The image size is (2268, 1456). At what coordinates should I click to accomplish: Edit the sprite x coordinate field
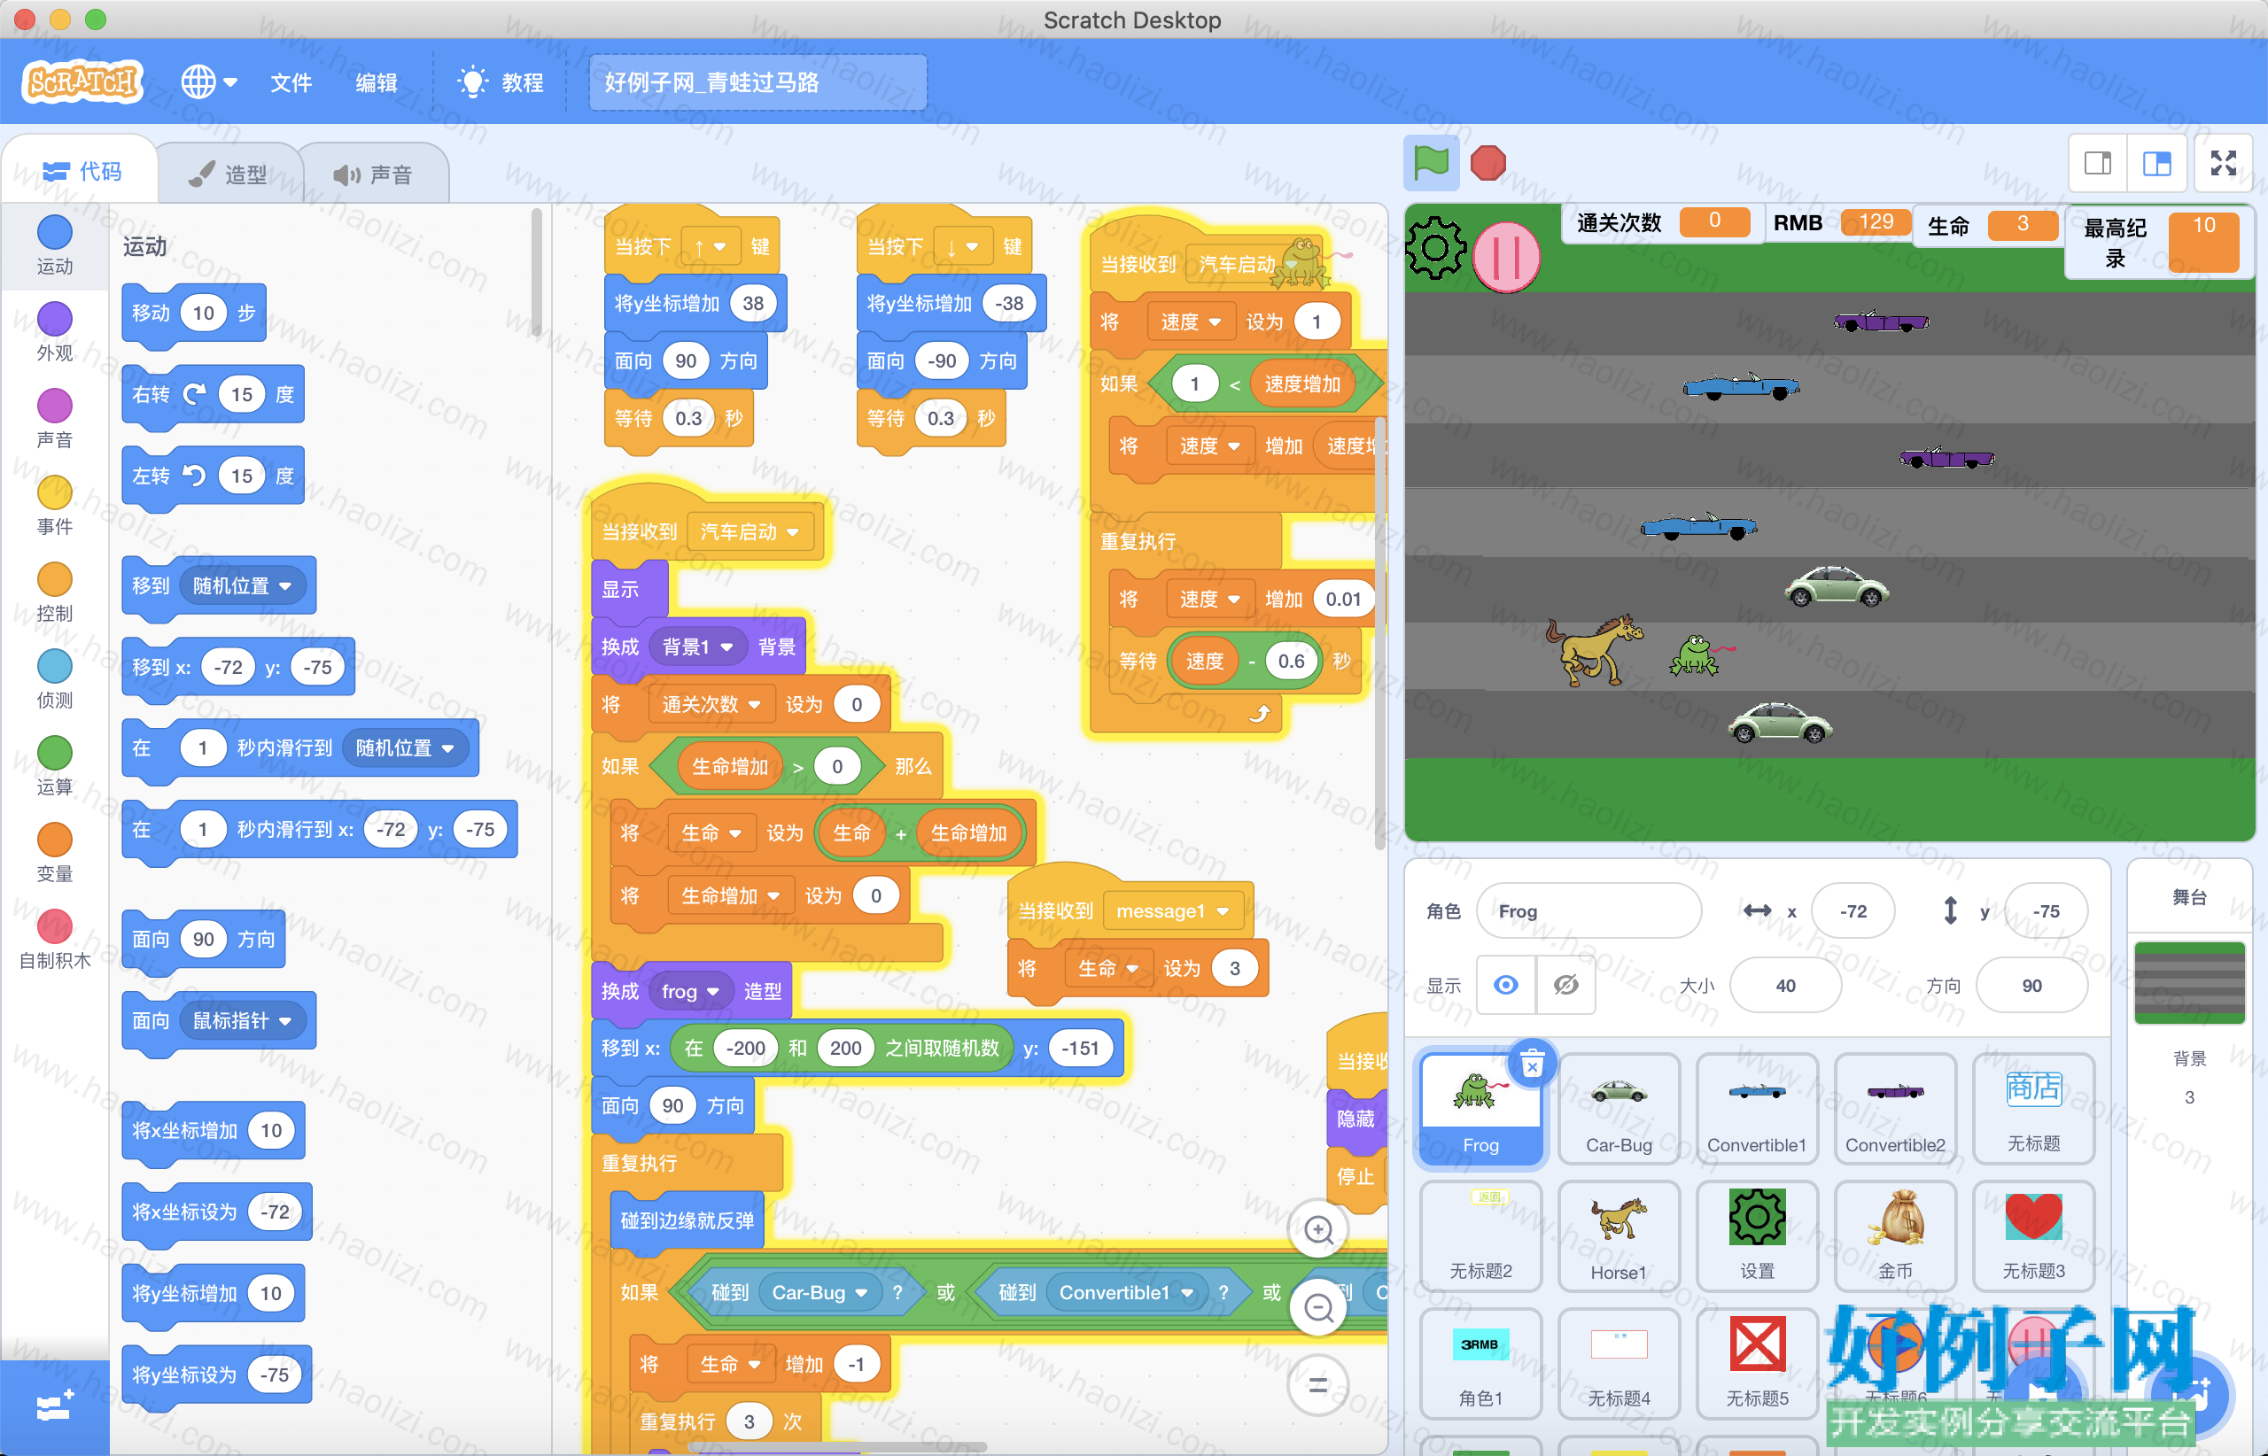[1852, 910]
